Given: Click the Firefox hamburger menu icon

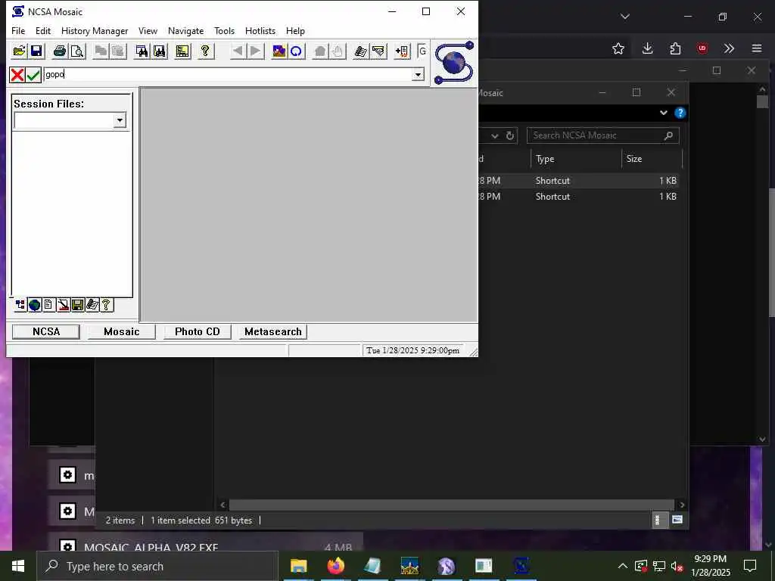Looking at the screenshot, I should click(x=757, y=48).
